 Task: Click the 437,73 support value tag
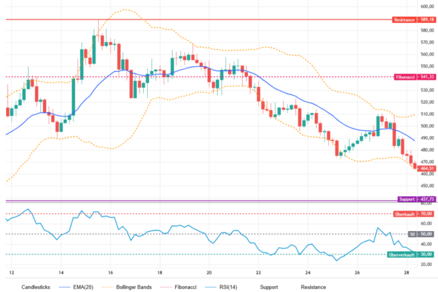[427, 199]
